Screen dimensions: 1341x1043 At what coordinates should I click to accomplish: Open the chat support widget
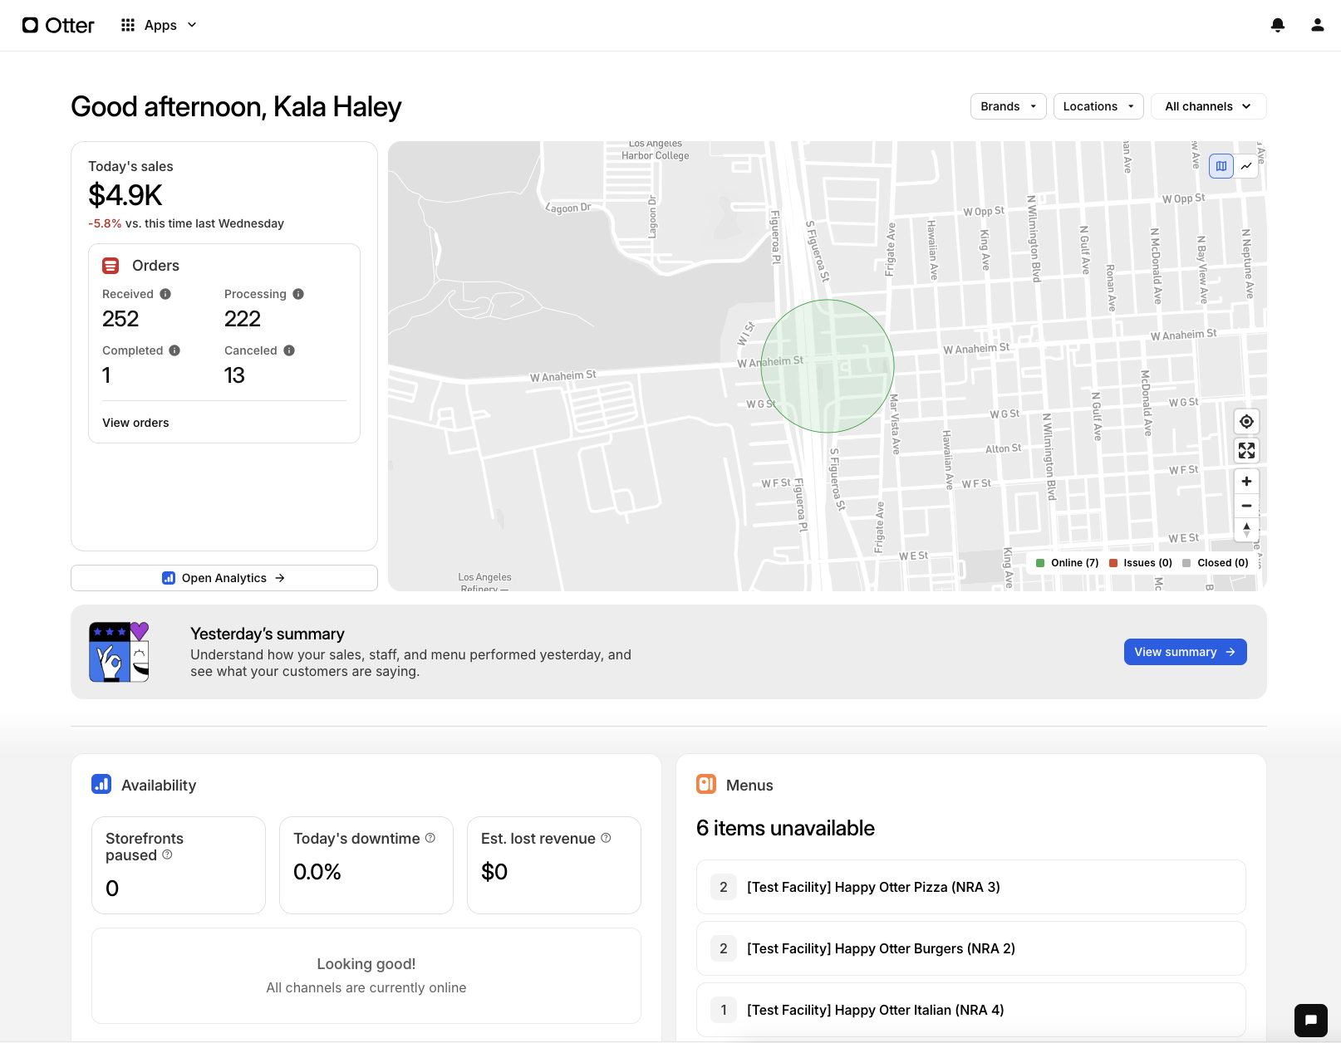coord(1310,1020)
